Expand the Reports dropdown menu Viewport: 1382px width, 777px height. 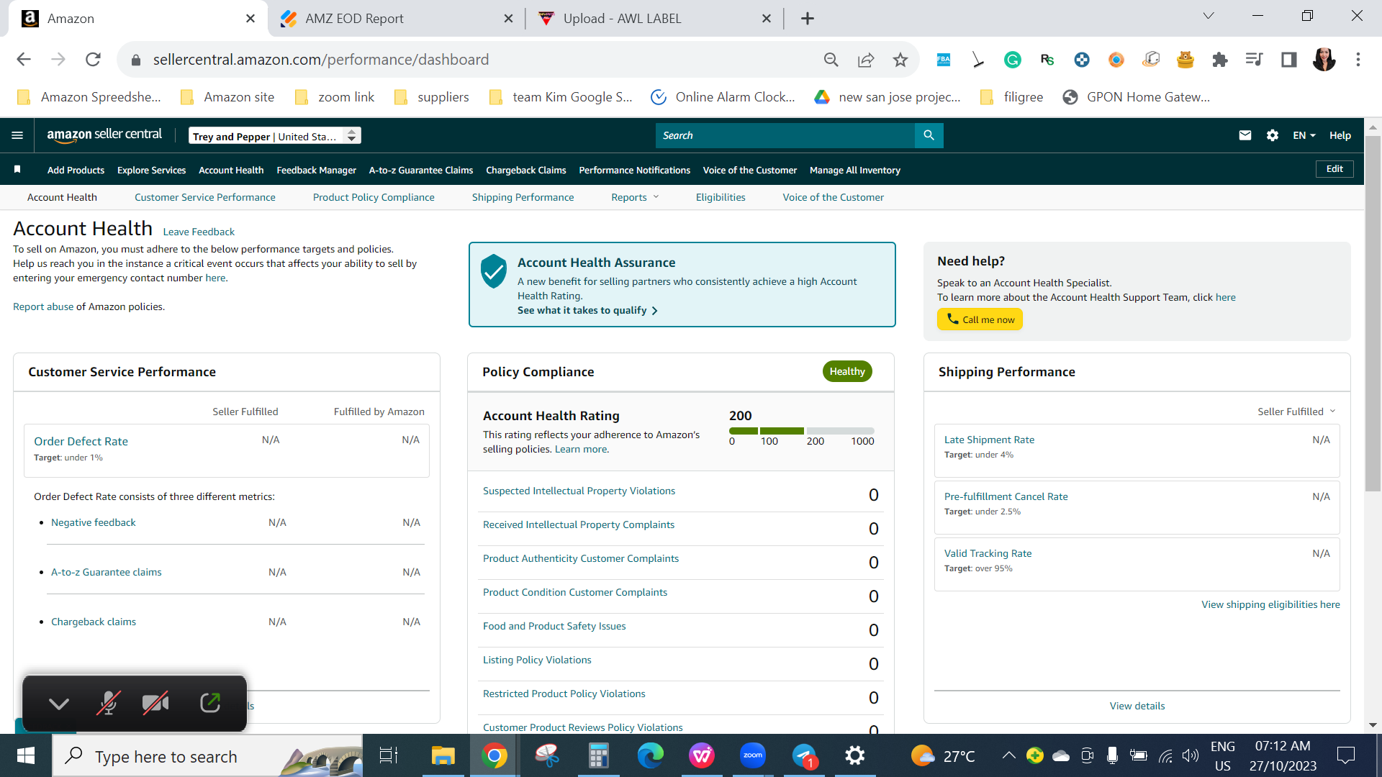(635, 197)
